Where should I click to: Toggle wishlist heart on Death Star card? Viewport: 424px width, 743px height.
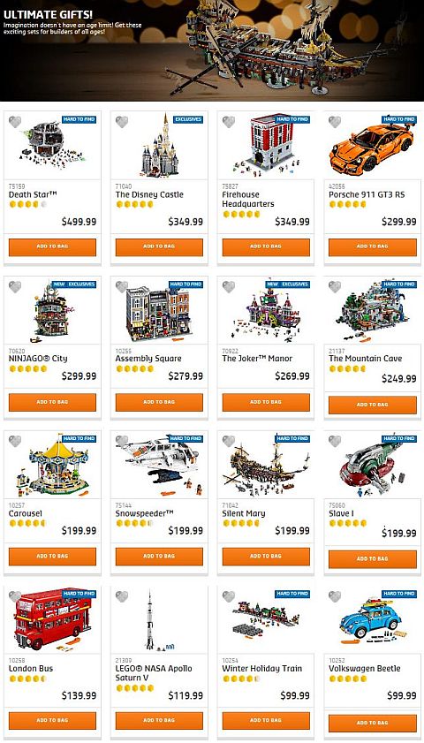pyautogui.click(x=15, y=122)
